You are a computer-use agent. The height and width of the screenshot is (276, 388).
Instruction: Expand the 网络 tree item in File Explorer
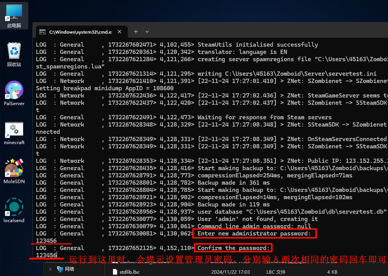[50, 269]
